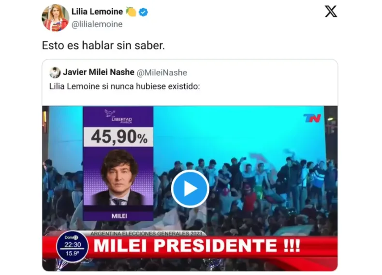382x275 pixels.
Task: Click the 45,90% result figure
Action: click(118, 137)
